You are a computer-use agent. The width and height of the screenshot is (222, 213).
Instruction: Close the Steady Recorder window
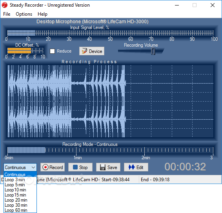tap(212, 5)
